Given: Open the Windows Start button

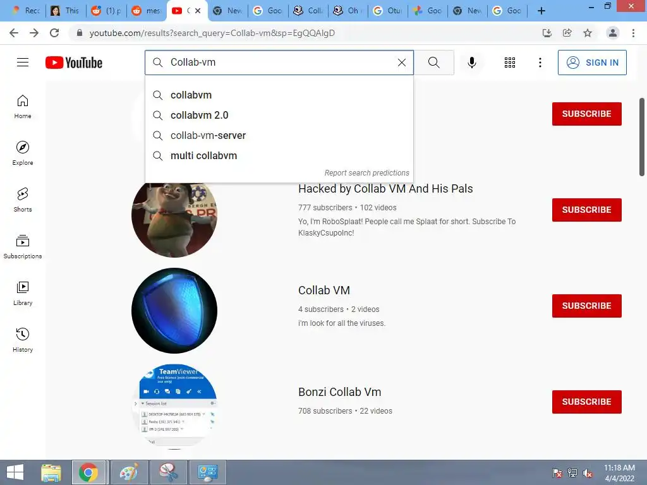Looking at the screenshot, I should pyautogui.click(x=15, y=472).
